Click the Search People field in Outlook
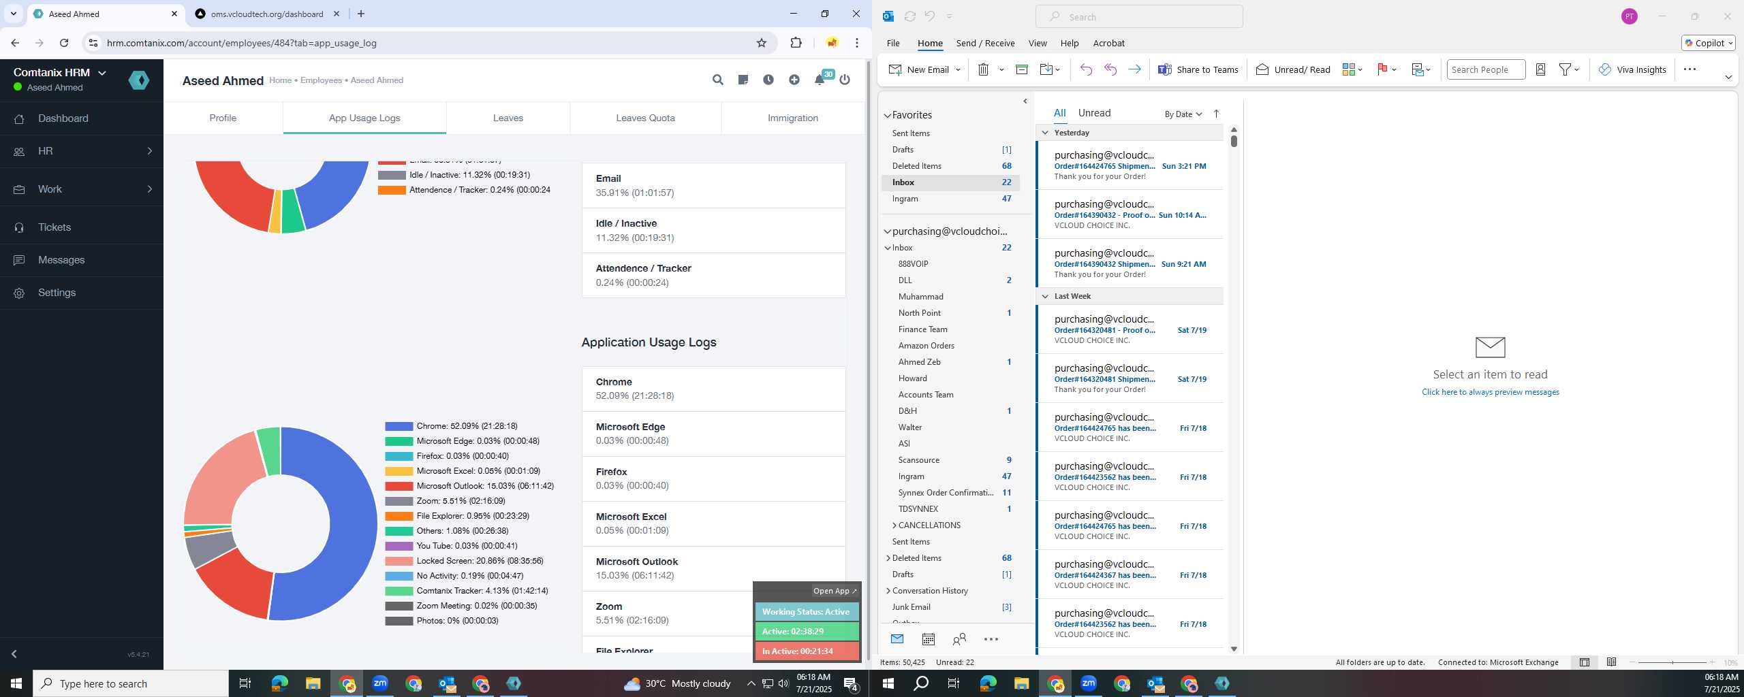The height and width of the screenshot is (697, 1744). tap(1485, 69)
